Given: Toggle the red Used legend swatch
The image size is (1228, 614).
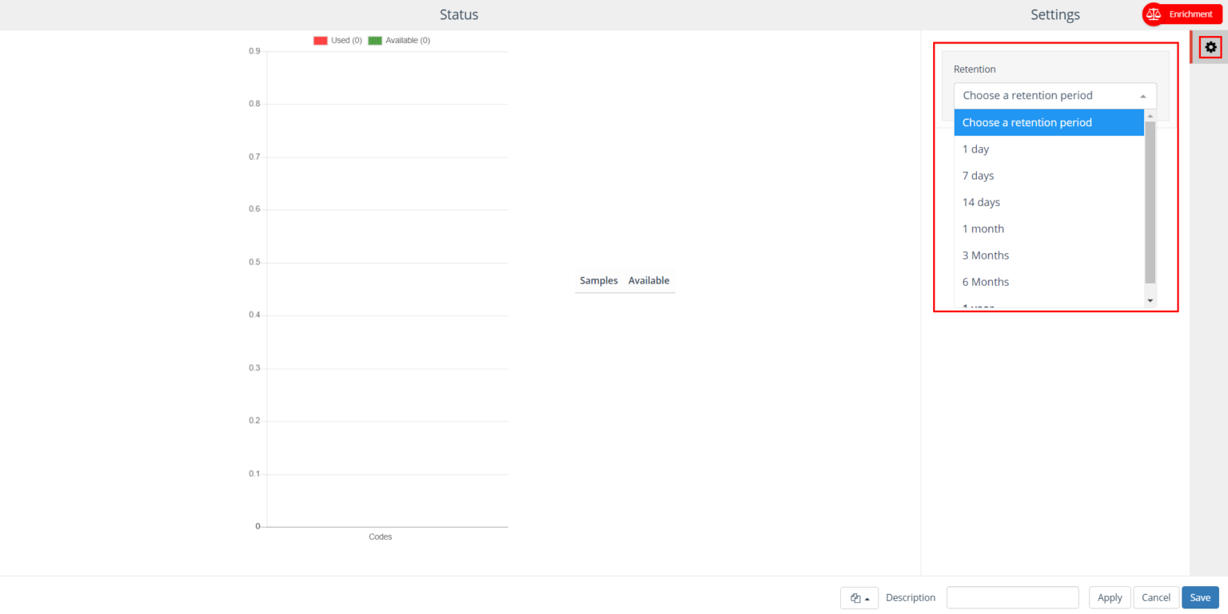Looking at the screenshot, I should click(321, 41).
